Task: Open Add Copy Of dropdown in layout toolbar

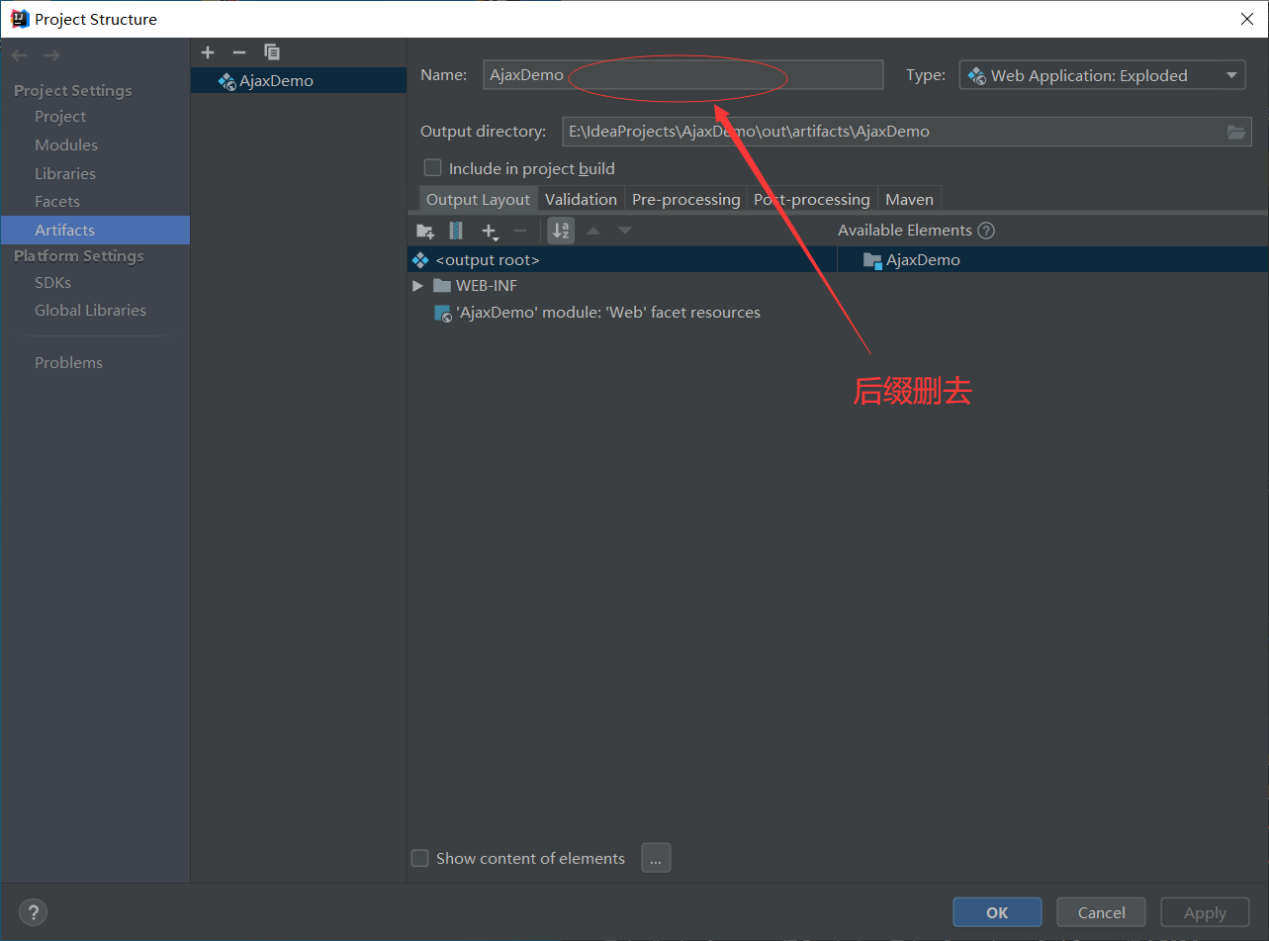Action: (x=490, y=231)
